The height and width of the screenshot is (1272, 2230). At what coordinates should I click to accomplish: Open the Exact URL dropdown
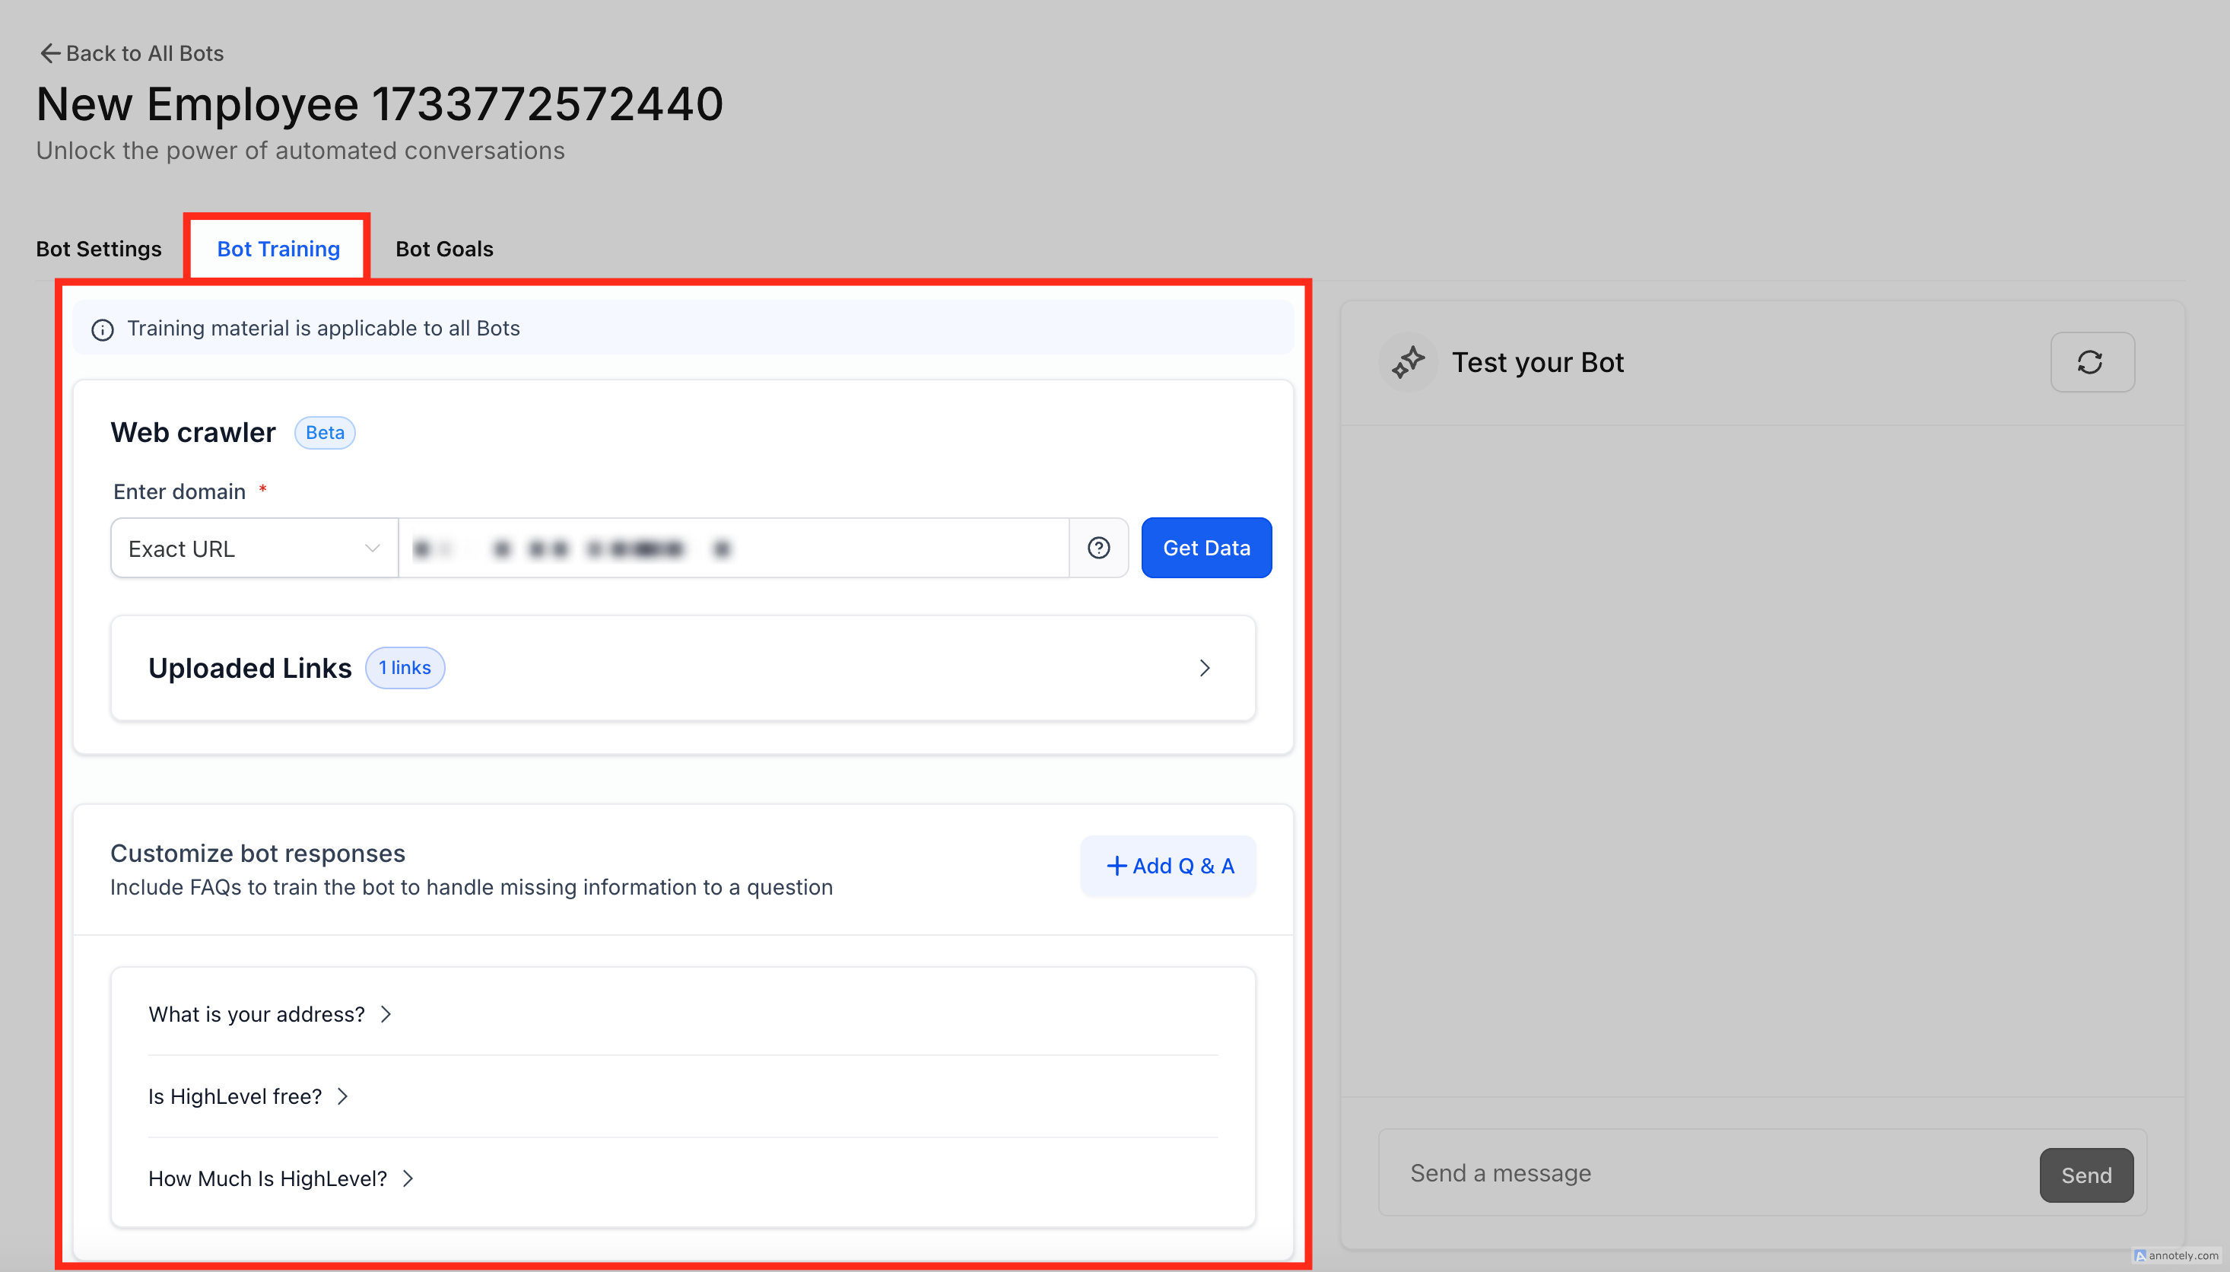tap(254, 548)
